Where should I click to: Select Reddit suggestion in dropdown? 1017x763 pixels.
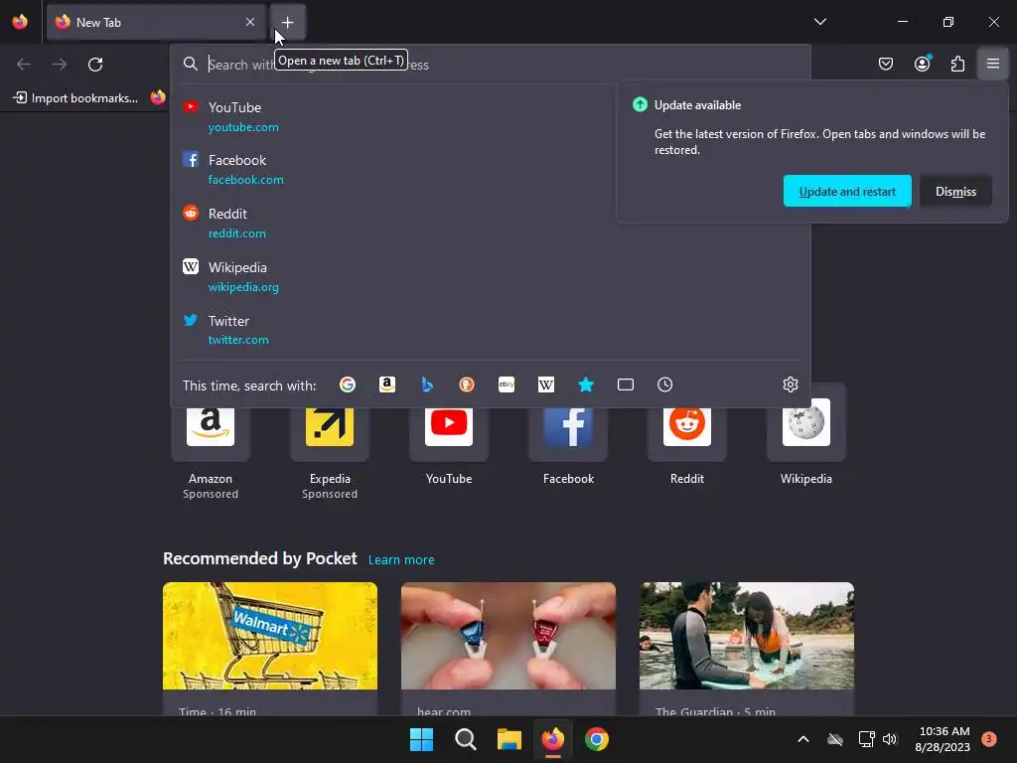491,224
